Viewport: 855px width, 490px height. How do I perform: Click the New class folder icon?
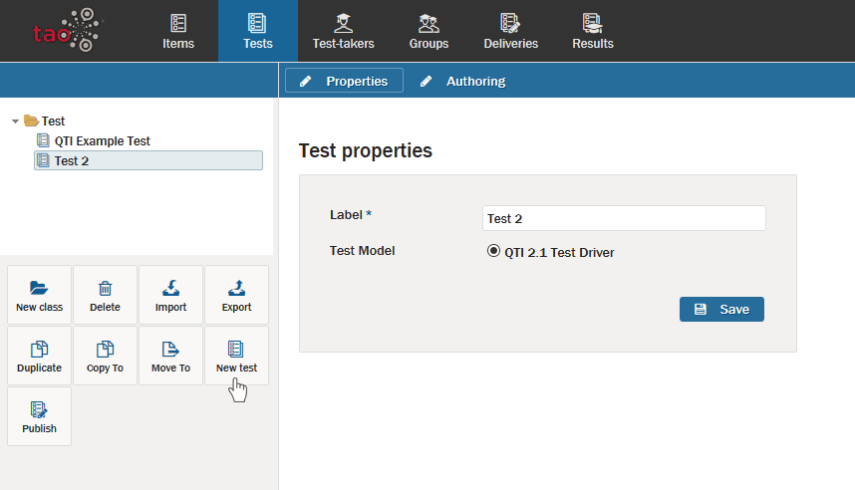coord(39,288)
